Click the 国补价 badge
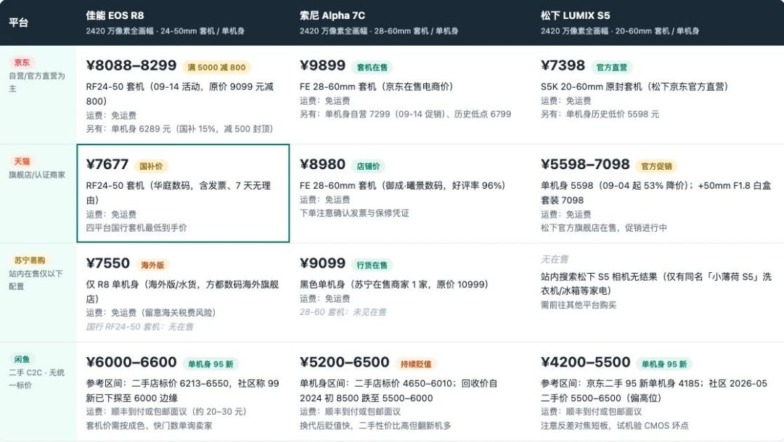784x442 pixels. (151, 166)
